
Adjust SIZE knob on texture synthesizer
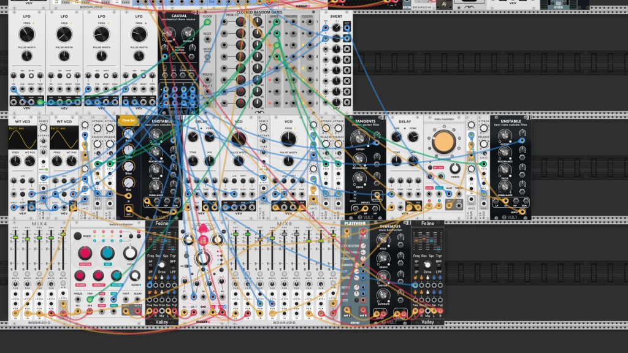pyautogui.click(x=107, y=253)
